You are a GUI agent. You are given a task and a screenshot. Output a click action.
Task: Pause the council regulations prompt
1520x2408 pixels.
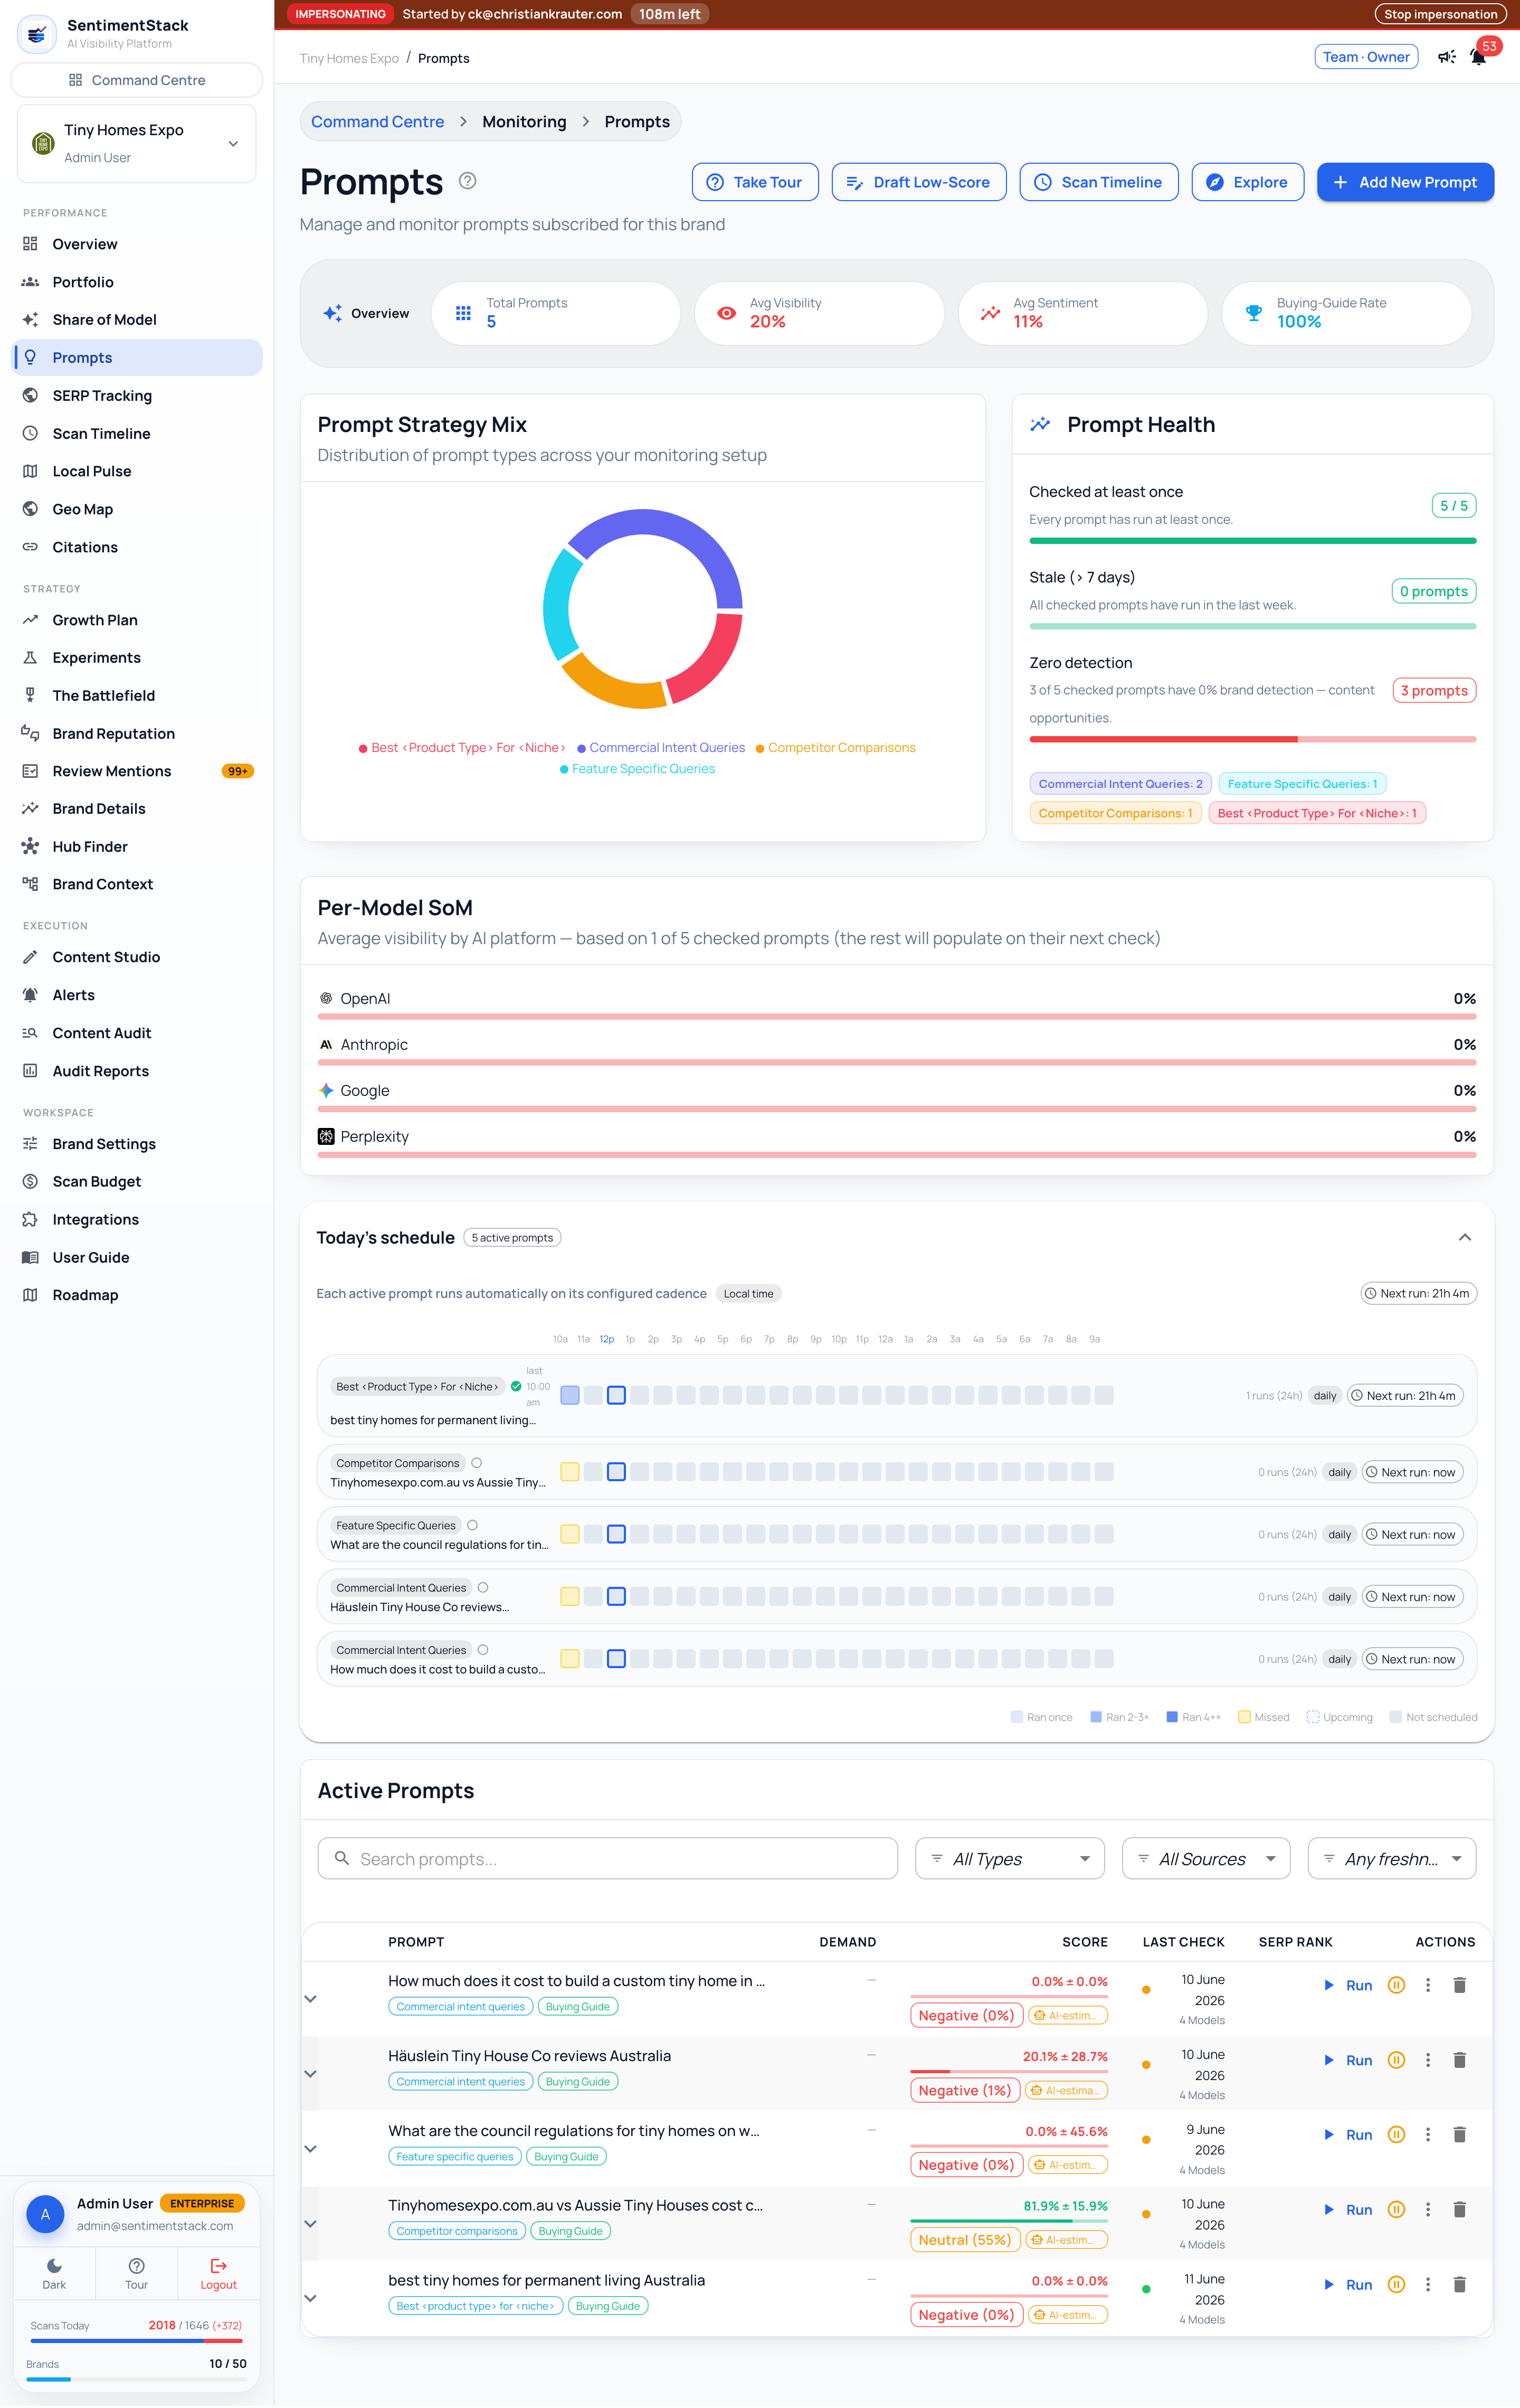1396,2135
